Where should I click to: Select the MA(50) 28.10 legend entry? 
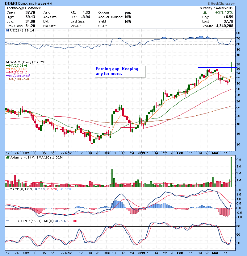19,72
